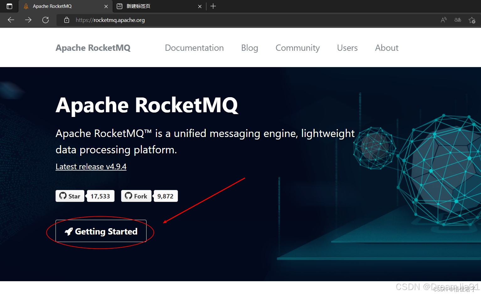Click the browser back arrow
Image resolution: width=481 pixels, height=295 pixels.
pyautogui.click(x=11, y=20)
